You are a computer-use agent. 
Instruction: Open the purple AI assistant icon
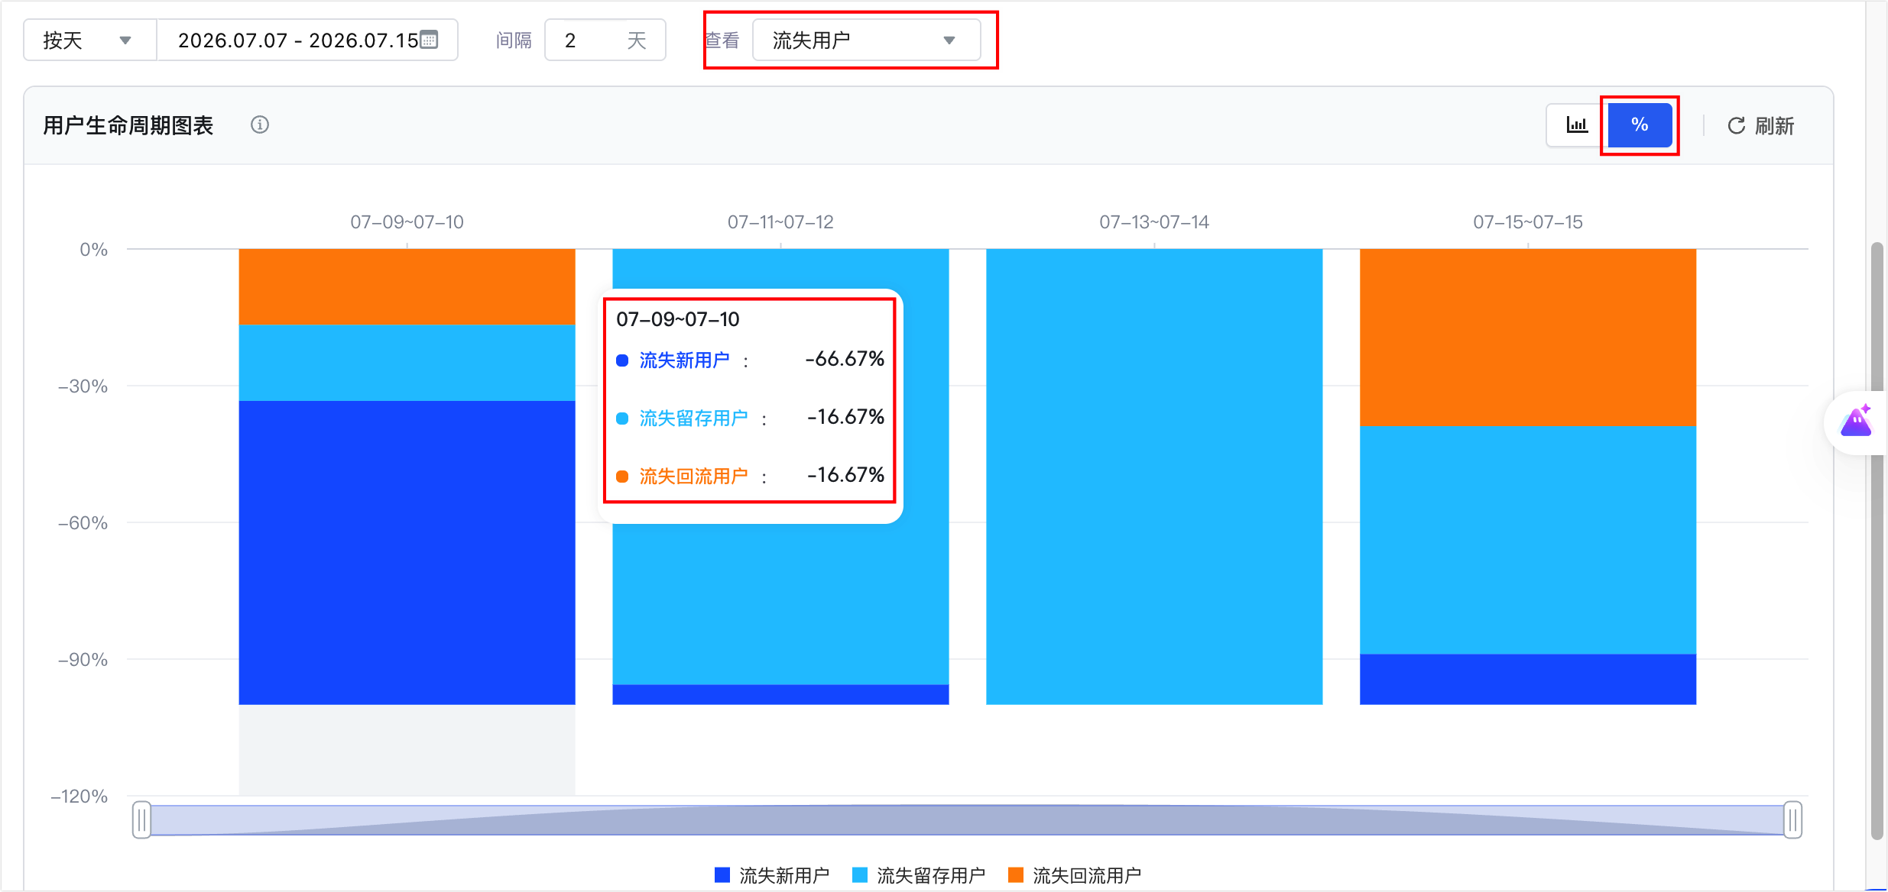[x=1856, y=422]
